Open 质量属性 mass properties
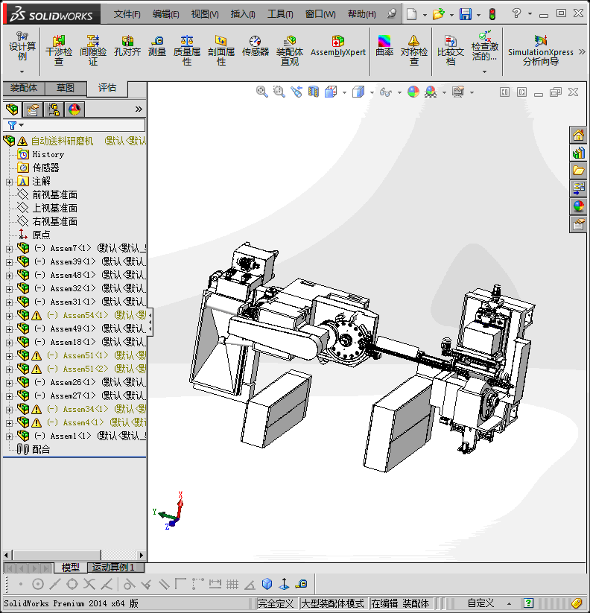Viewport: 590px width, 613px height. [x=187, y=51]
